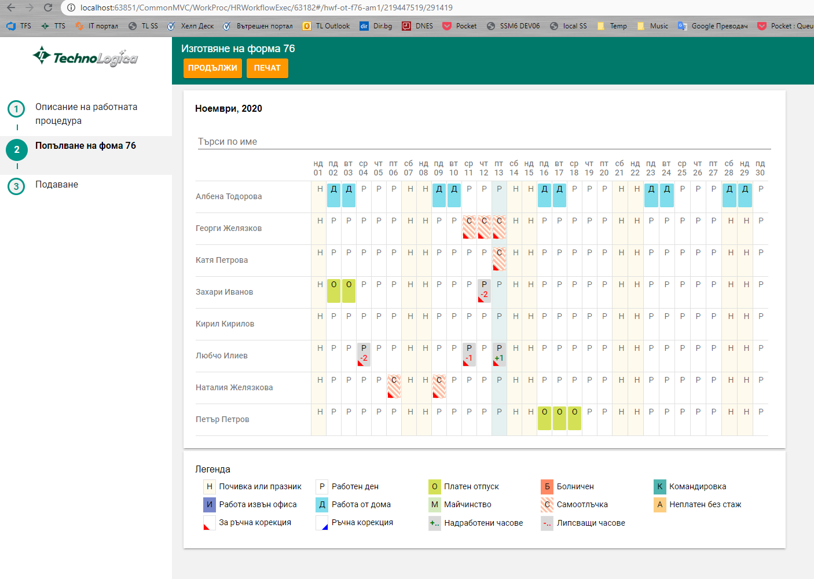Click the Петър Петров name

[x=222, y=419]
